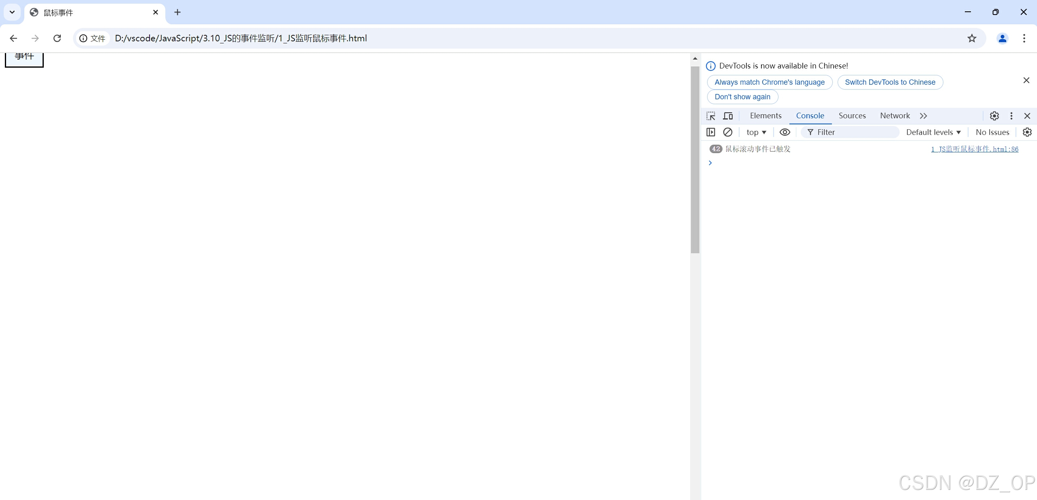Expand more DevTools tabs chevron
The image size is (1037, 500).
[x=923, y=116]
